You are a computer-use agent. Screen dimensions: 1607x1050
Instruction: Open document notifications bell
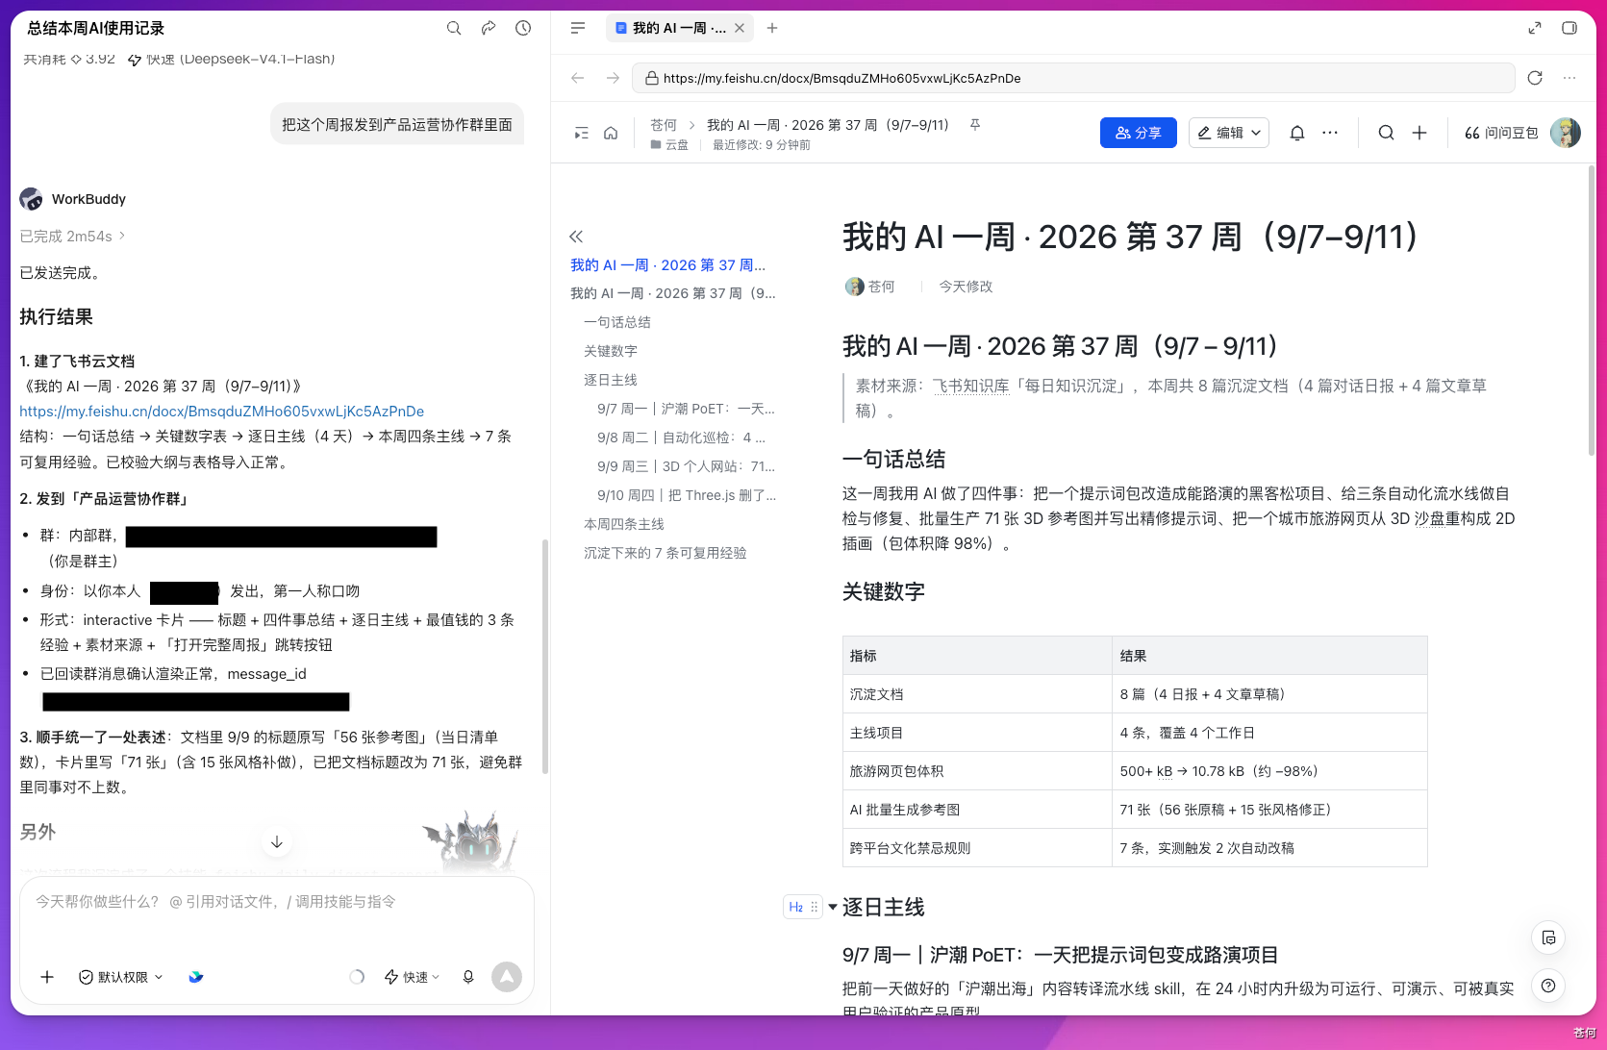click(x=1297, y=133)
